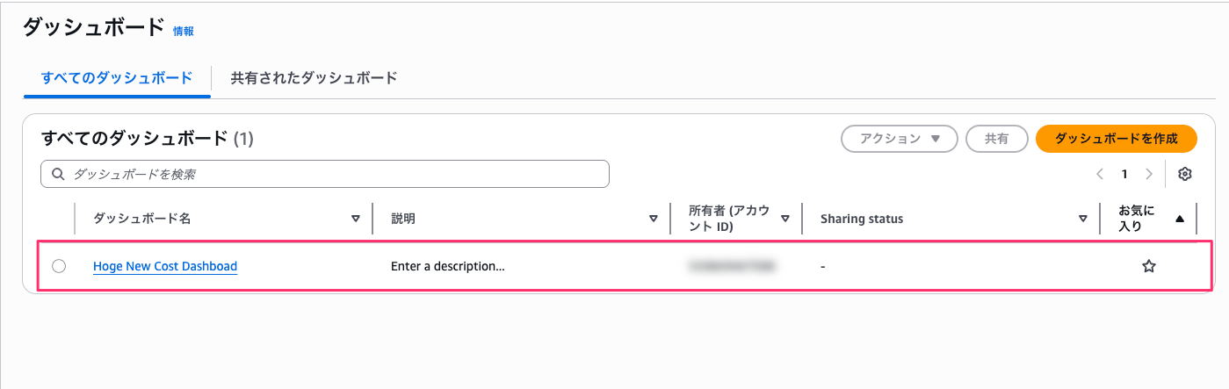Click the search magnifier icon
The image size is (1229, 389).
click(58, 174)
